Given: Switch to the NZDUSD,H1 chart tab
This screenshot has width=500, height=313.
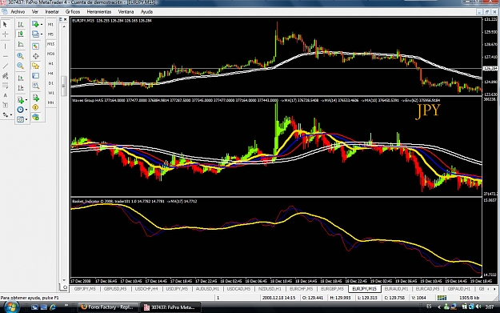Looking at the screenshot, I should 270,289.
